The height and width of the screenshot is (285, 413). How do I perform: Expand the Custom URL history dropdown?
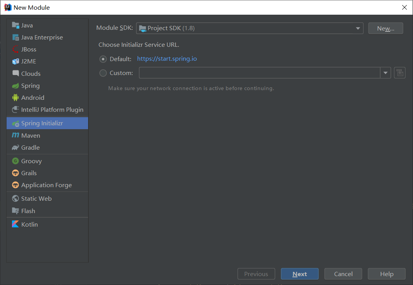coord(385,72)
